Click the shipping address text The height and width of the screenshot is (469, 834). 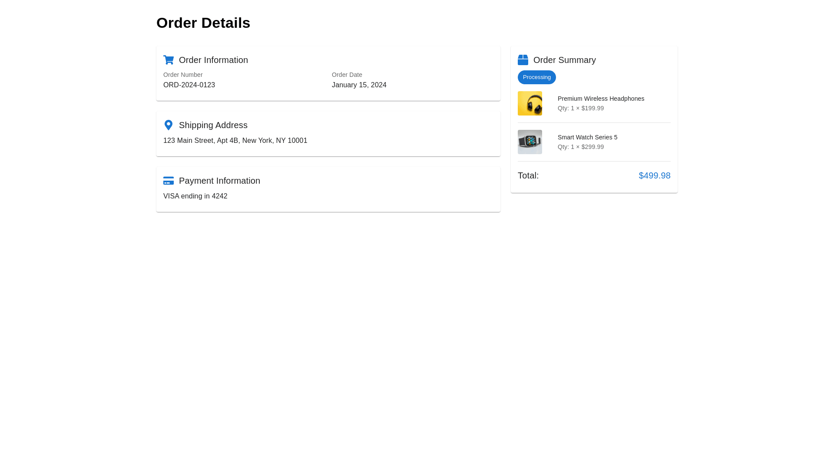pyautogui.click(x=235, y=141)
